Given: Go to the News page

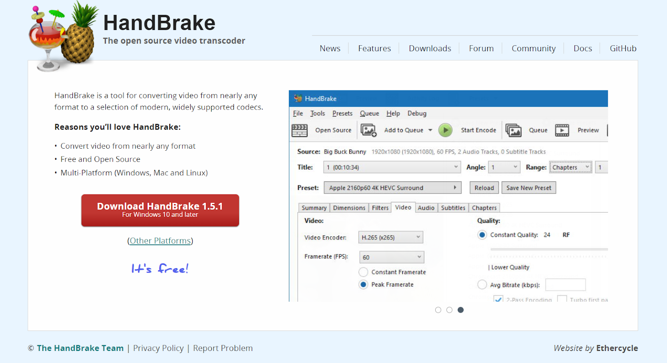Looking at the screenshot, I should point(330,48).
